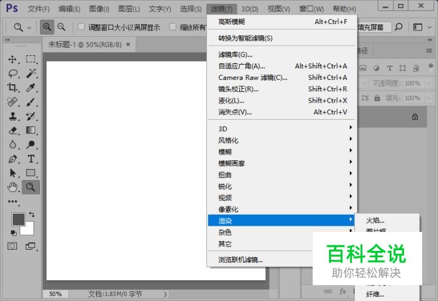Toggle Quick Mask mode
Image resolution: width=438 pixels, height=301 pixels.
coord(12,246)
